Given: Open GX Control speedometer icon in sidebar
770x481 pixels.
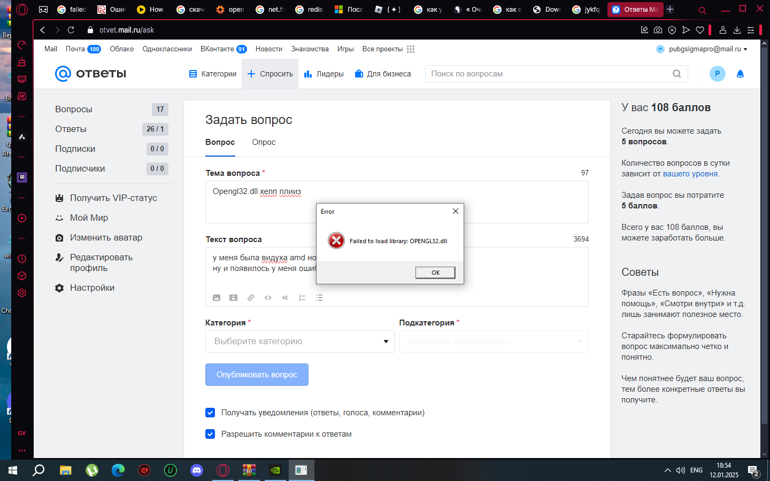Looking at the screenshot, I should pyautogui.click(x=22, y=45).
